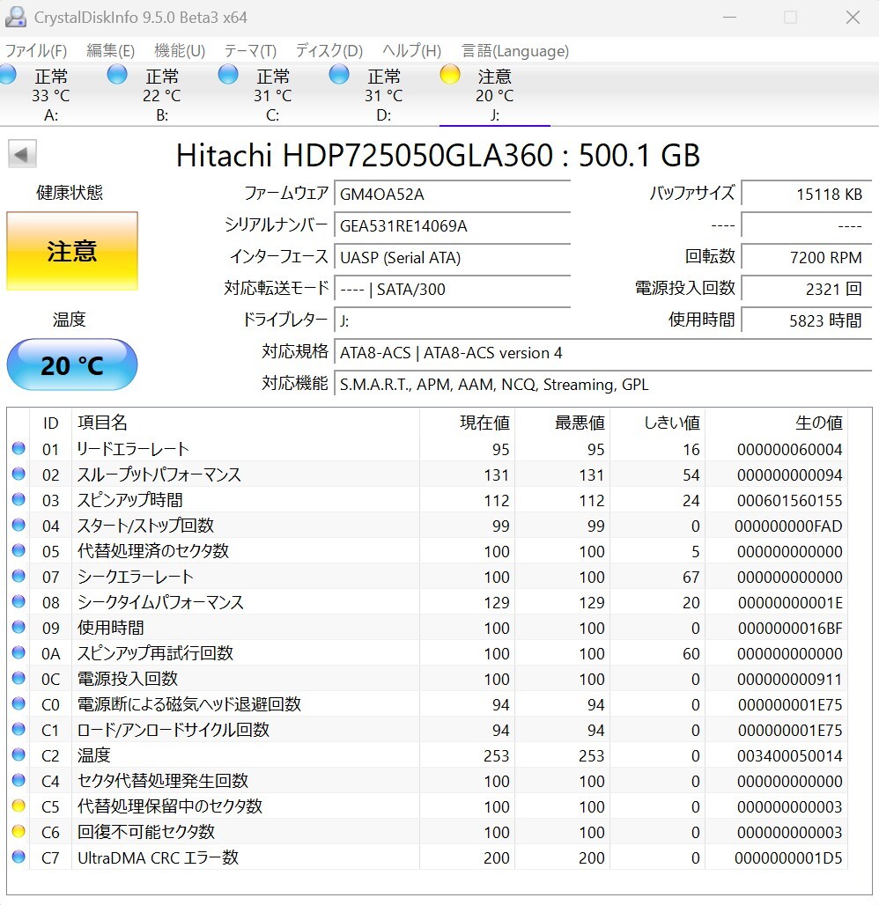Click the transfer mode field SATA/300
The height and width of the screenshot is (905, 879).
pyautogui.click(x=452, y=289)
